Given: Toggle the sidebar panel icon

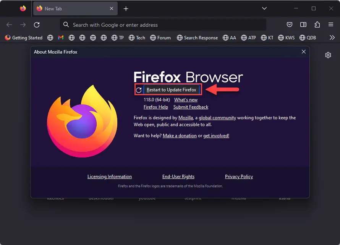Looking at the screenshot, I should [x=303, y=24].
